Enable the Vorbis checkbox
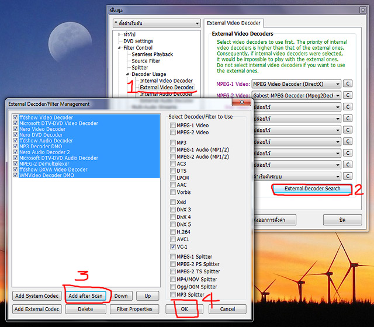374x327 pixels. 173,192
